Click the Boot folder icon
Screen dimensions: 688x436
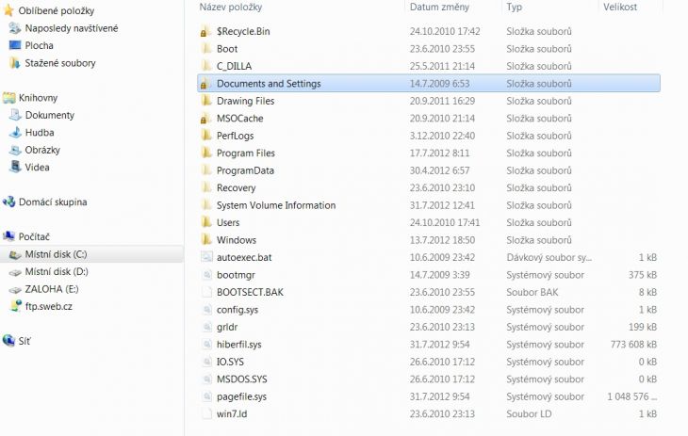[205, 49]
